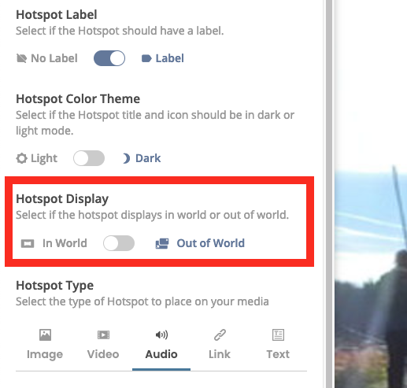Click the Dark moon icon
Viewport: 407px width, 388px height.
(x=126, y=158)
